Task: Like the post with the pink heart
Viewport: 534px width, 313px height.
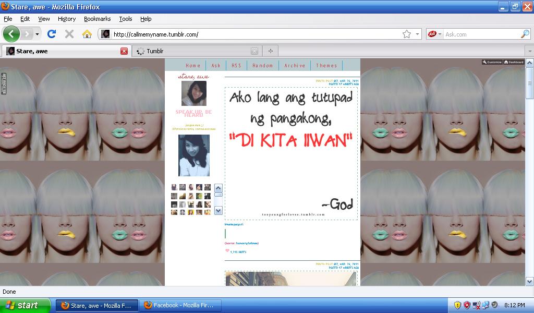Action: coord(227,251)
